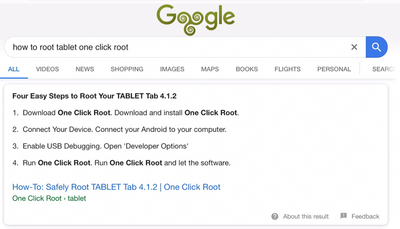Clear the search query with the X icon

pos(354,47)
